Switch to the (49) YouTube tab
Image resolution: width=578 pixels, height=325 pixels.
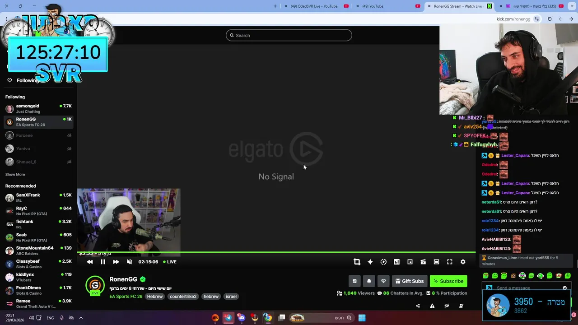tap(387, 6)
